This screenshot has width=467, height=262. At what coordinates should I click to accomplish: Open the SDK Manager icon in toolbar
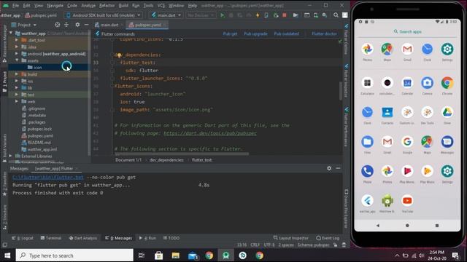coord(325,15)
